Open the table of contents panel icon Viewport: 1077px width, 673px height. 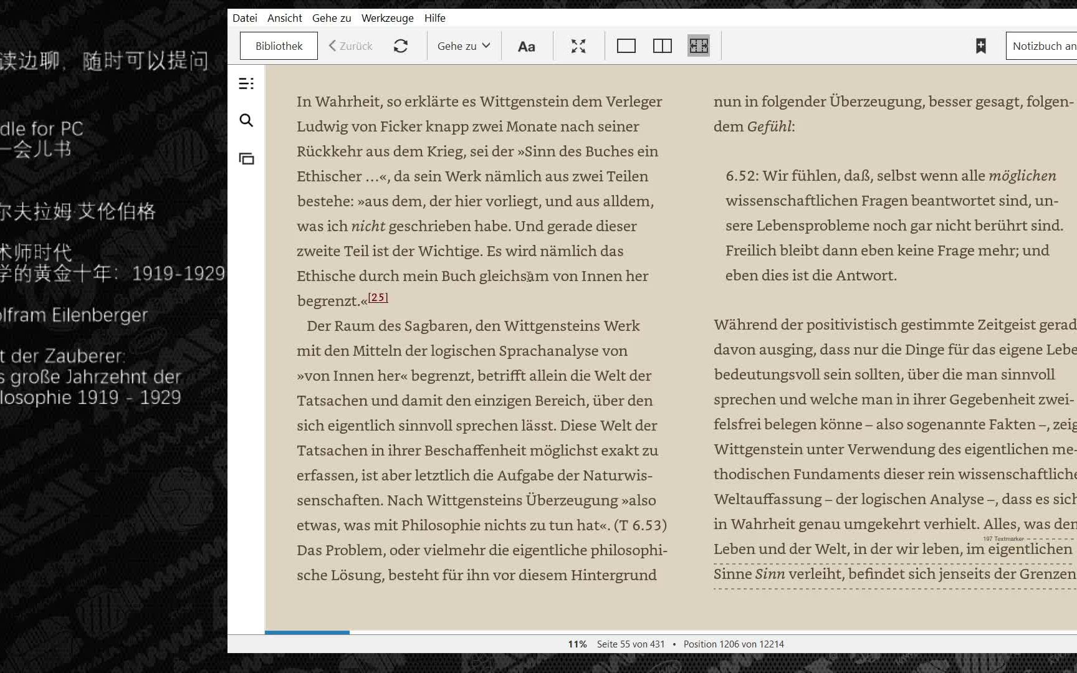[246, 84]
